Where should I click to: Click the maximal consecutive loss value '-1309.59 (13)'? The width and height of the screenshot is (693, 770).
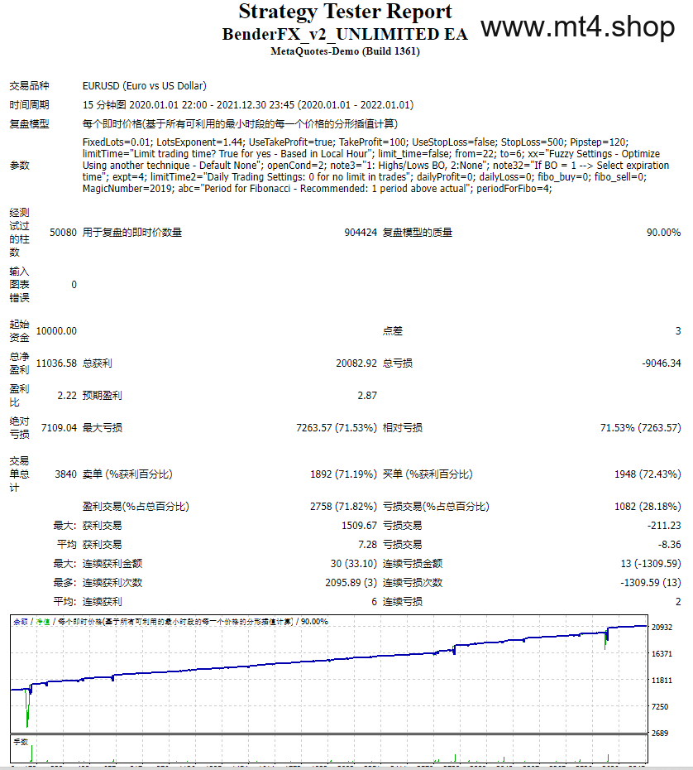[x=651, y=583]
